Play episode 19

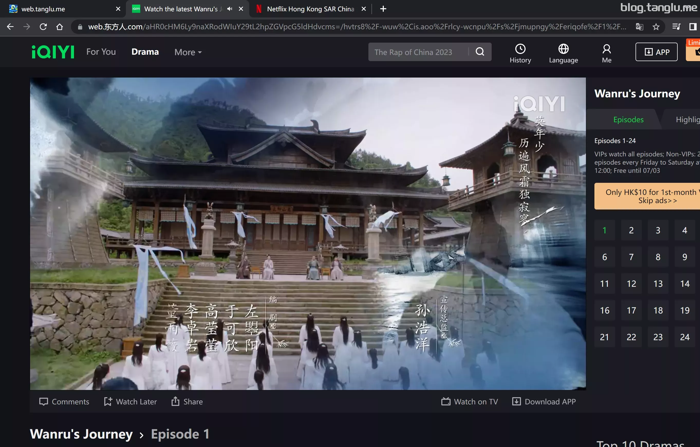pos(685,310)
